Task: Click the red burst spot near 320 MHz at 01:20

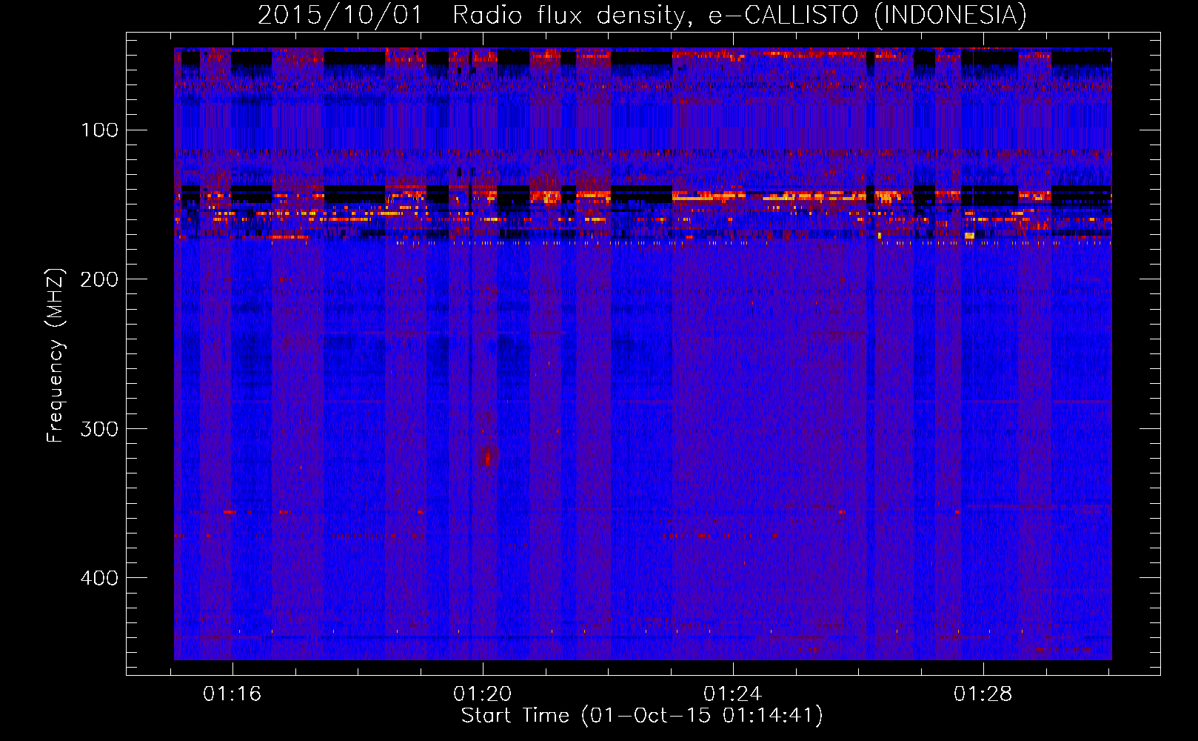Action: pos(487,457)
